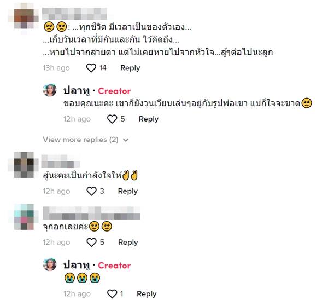This screenshot has height=300, width=328.
Task: Open the ปลาทู creator name in last reply
Action: (x=77, y=265)
